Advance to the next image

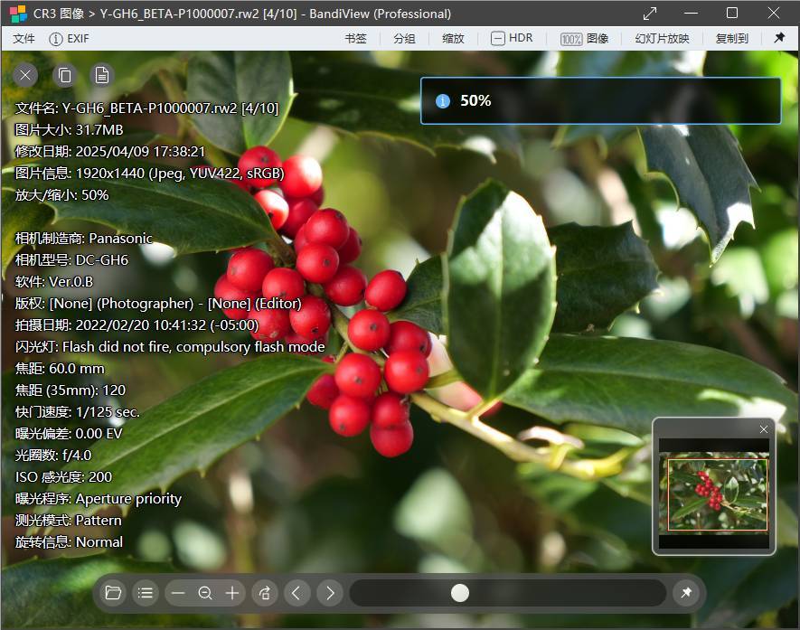[x=330, y=593]
